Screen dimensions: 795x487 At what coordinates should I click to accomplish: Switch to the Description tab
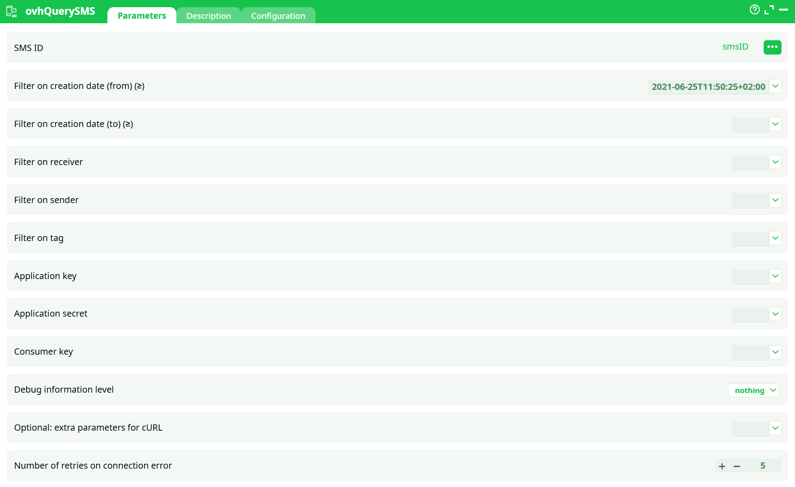coord(209,15)
